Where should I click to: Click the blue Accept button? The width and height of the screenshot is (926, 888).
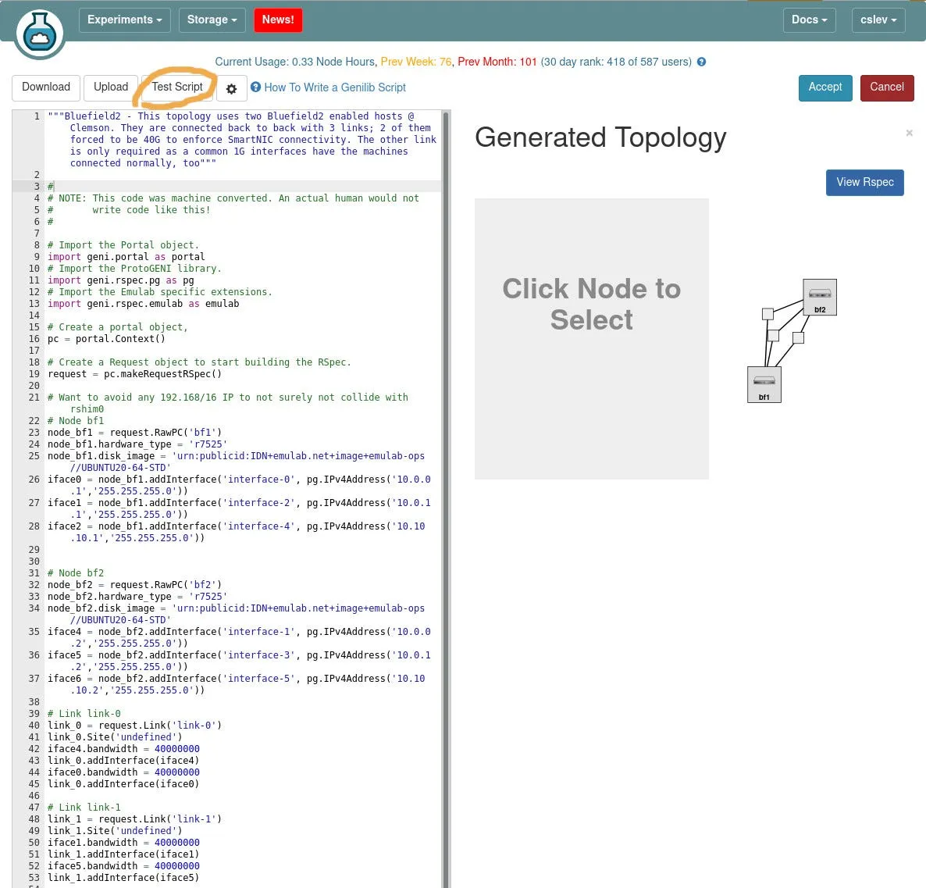pyautogui.click(x=825, y=87)
